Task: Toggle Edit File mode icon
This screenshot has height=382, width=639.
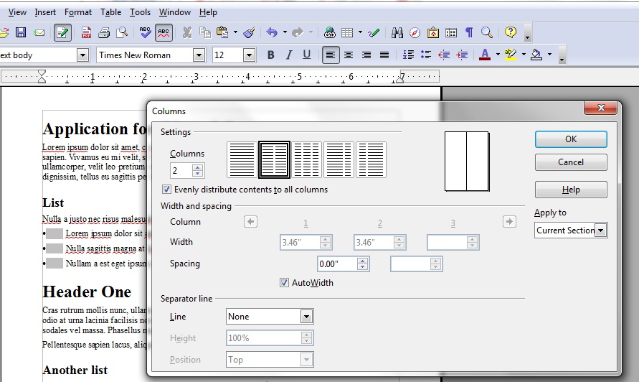Action: pos(62,32)
